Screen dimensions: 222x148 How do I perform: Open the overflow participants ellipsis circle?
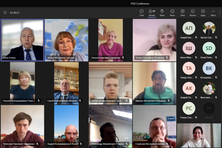pos(209,108)
